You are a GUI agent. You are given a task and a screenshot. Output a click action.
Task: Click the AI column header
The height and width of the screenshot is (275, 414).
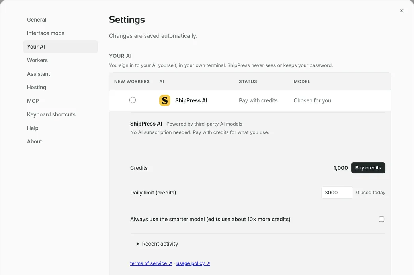point(162,81)
